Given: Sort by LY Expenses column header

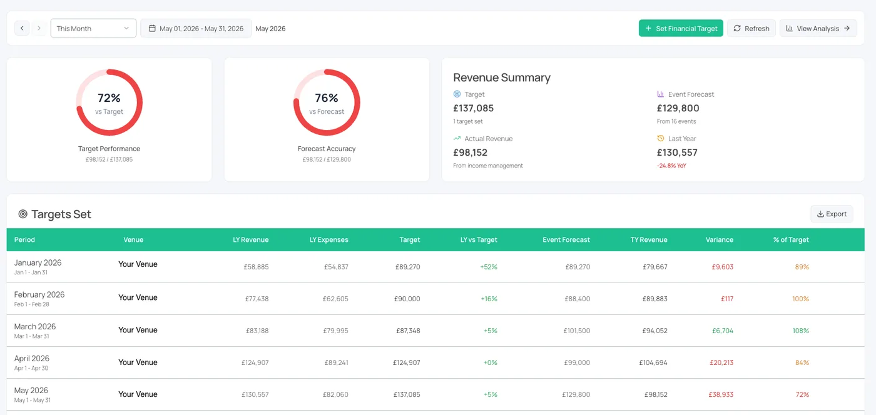Looking at the screenshot, I should [x=329, y=240].
